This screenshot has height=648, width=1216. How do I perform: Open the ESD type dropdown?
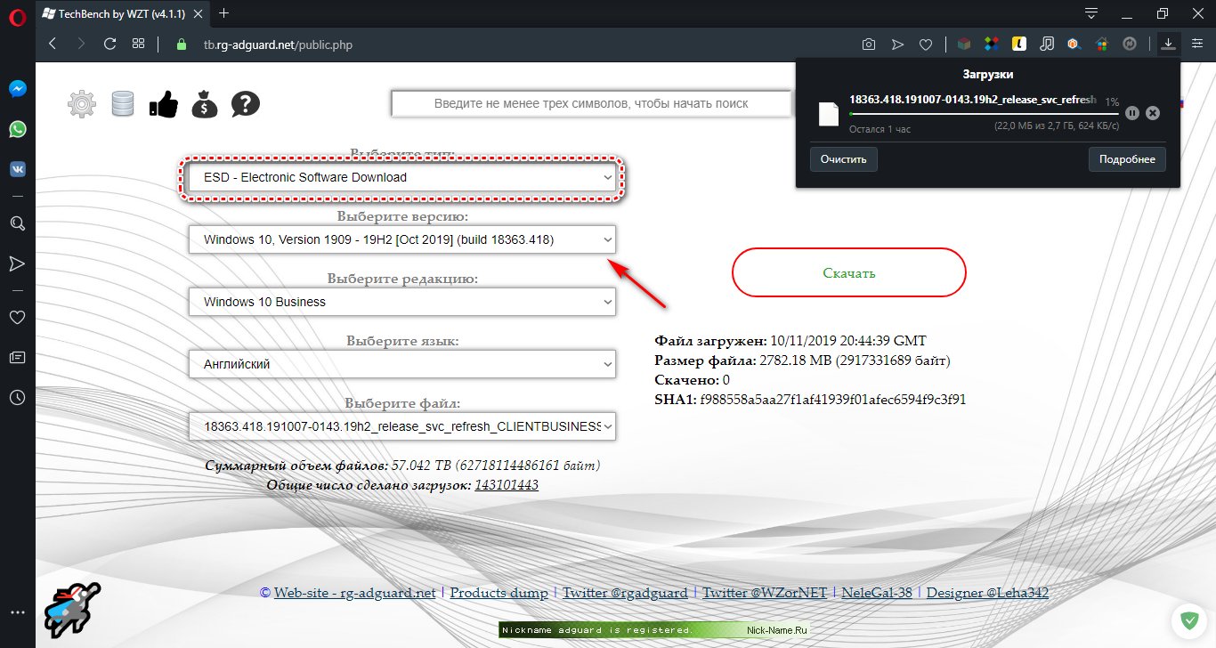pos(401,177)
